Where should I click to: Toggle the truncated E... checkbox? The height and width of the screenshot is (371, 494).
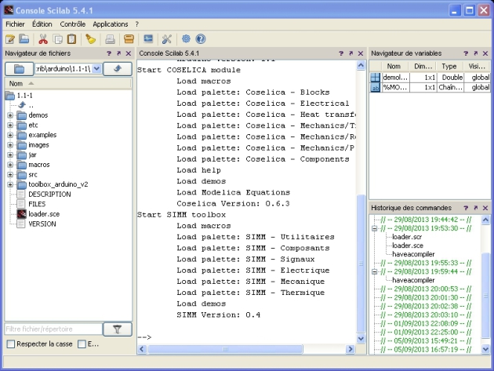click(x=82, y=344)
